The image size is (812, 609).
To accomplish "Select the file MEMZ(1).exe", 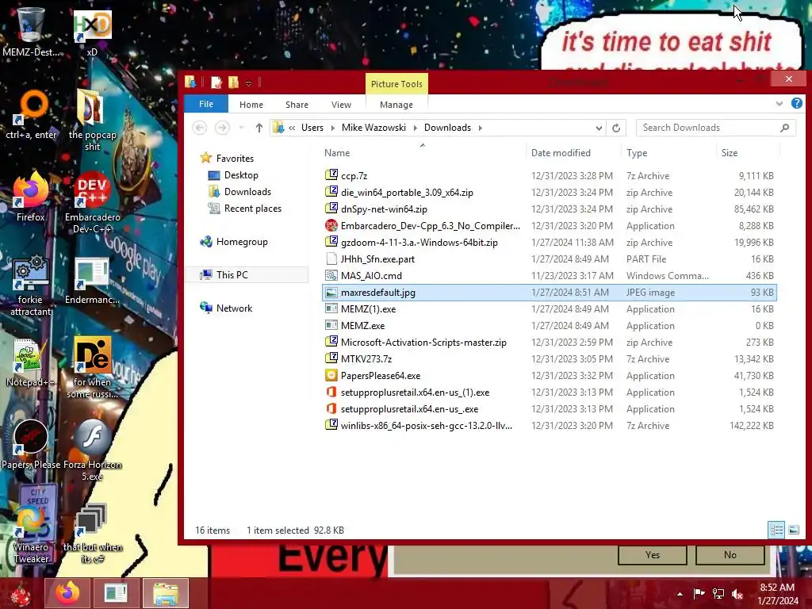I will tap(549, 309).
